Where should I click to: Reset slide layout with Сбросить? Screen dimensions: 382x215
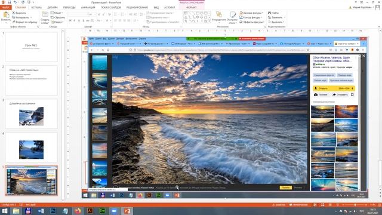tap(58, 17)
